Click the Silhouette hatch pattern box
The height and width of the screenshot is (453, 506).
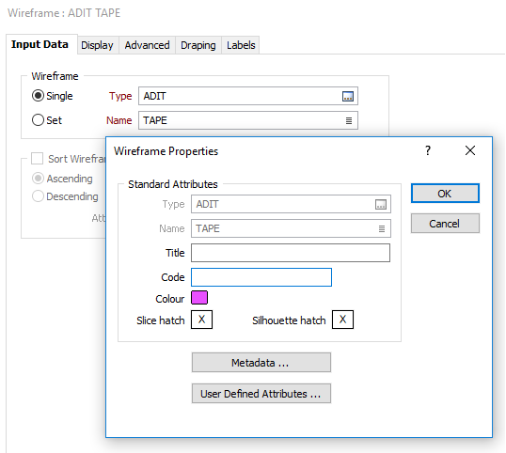[x=342, y=320]
